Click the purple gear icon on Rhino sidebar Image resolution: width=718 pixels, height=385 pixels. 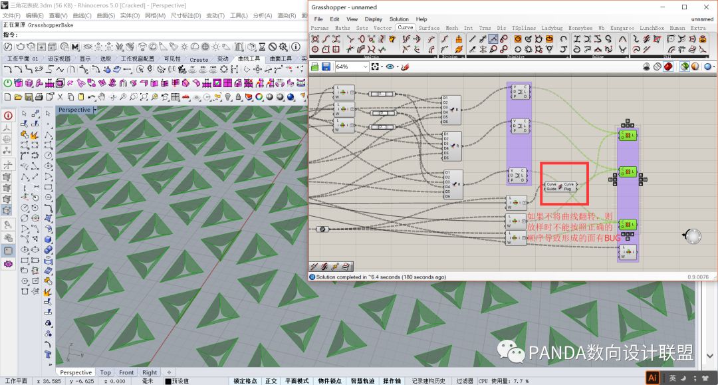pyautogui.click(x=8, y=264)
